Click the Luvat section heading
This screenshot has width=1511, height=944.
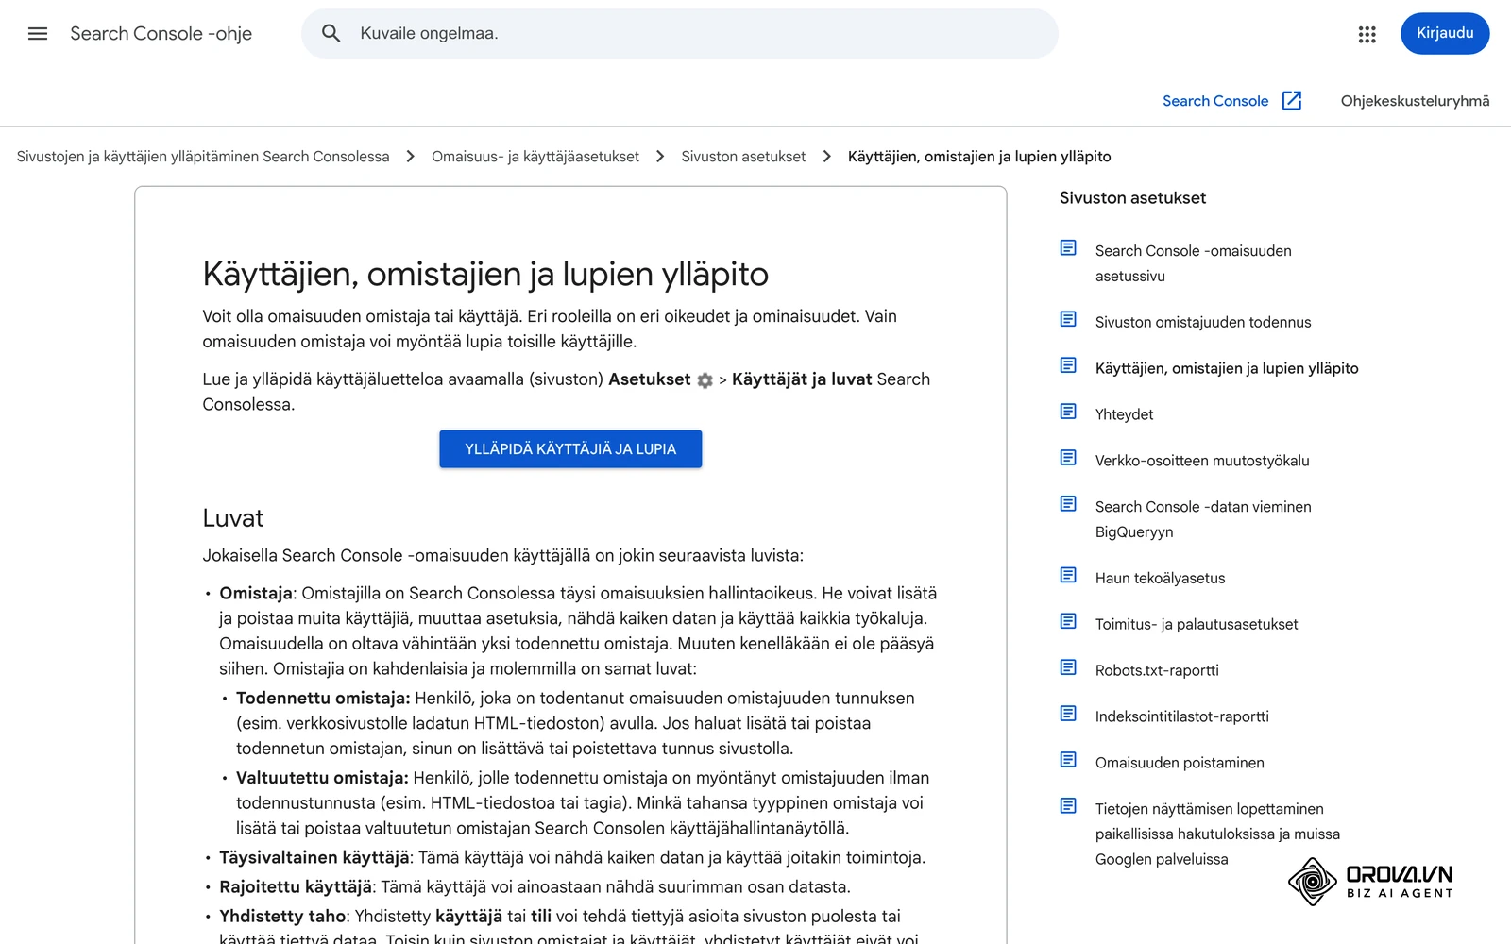click(233, 518)
